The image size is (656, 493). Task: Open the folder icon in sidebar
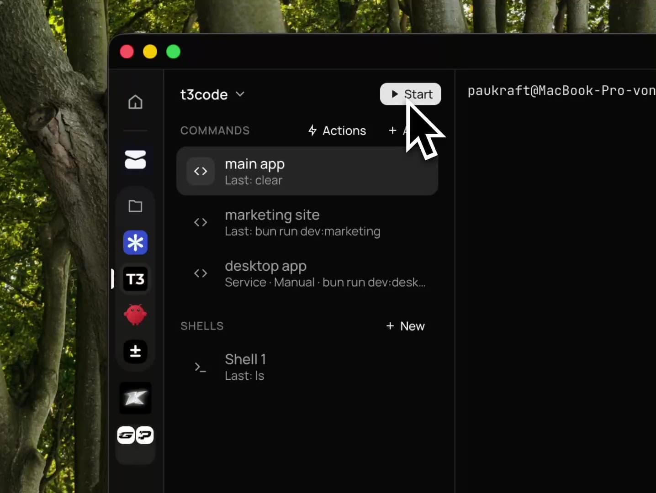click(135, 206)
